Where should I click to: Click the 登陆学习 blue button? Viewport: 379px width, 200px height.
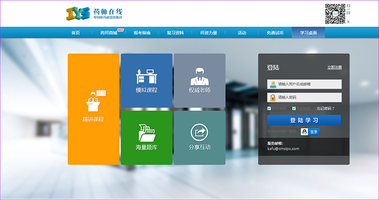(304, 120)
